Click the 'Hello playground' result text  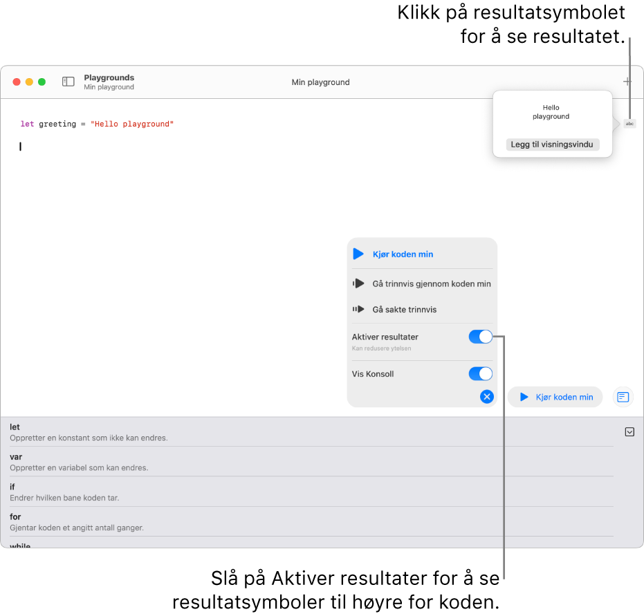pyautogui.click(x=551, y=112)
